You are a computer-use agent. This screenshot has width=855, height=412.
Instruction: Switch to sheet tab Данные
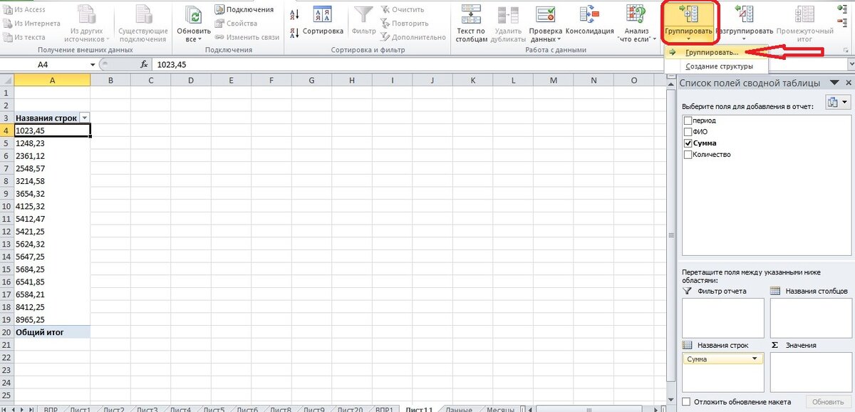[459, 409]
